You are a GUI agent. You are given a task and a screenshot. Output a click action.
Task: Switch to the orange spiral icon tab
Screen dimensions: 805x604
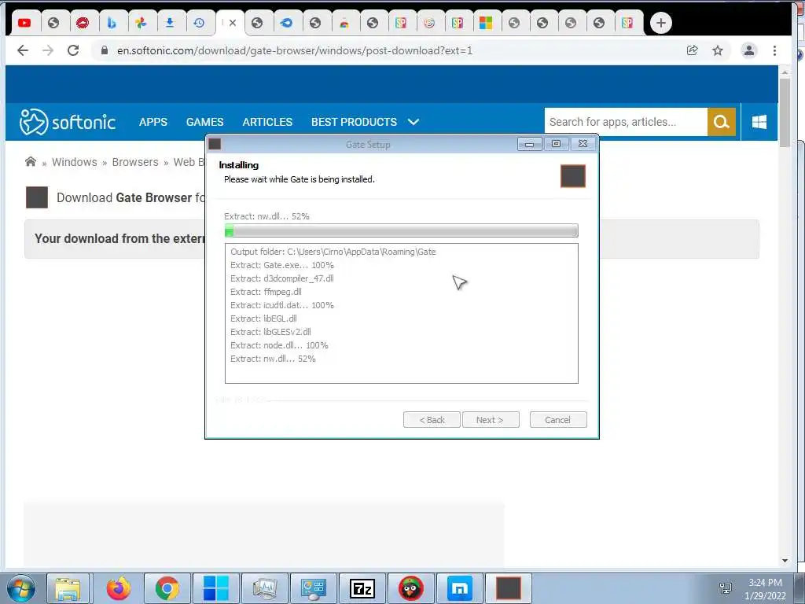pyautogui.click(x=429, y=23)
